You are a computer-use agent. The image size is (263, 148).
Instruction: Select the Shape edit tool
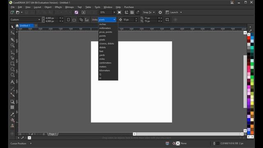pyautogui.click(x=12, y=33)
